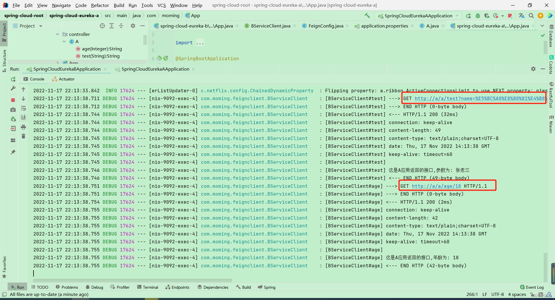Image resolution: width=555 pixels, height=300 pixels.
Task: Collapse all nodes in the Project panel
Action: 121,26
